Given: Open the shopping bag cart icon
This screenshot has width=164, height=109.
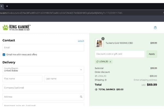Looking at the screenshot, I should (155, 28).
